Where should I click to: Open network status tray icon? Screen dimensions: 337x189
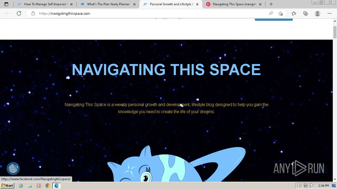coord(305,186)
